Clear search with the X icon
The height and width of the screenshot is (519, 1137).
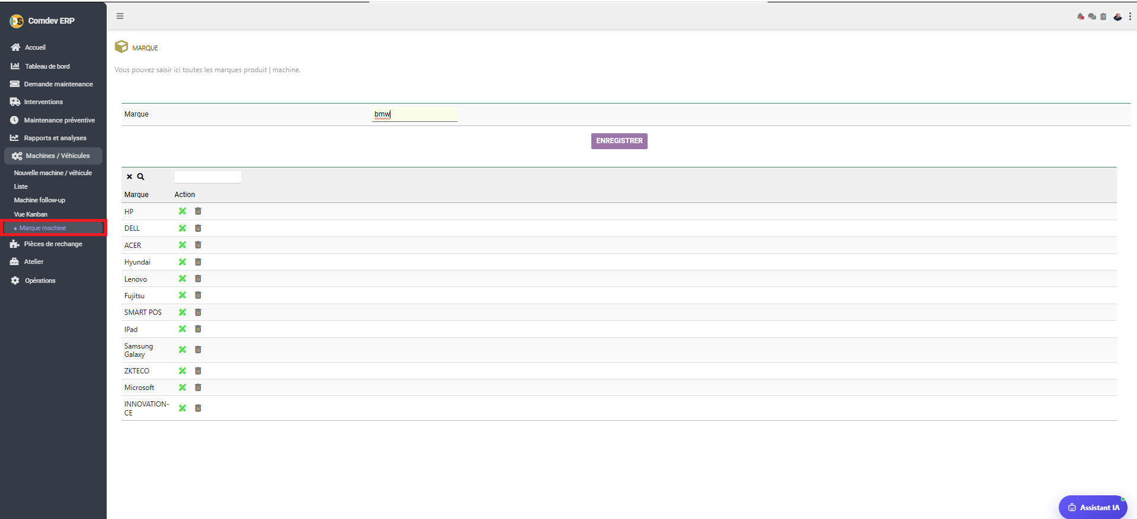click(x=129, y=176)
